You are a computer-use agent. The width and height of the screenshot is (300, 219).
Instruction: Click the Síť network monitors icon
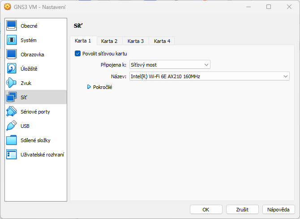tap(12, 97)
